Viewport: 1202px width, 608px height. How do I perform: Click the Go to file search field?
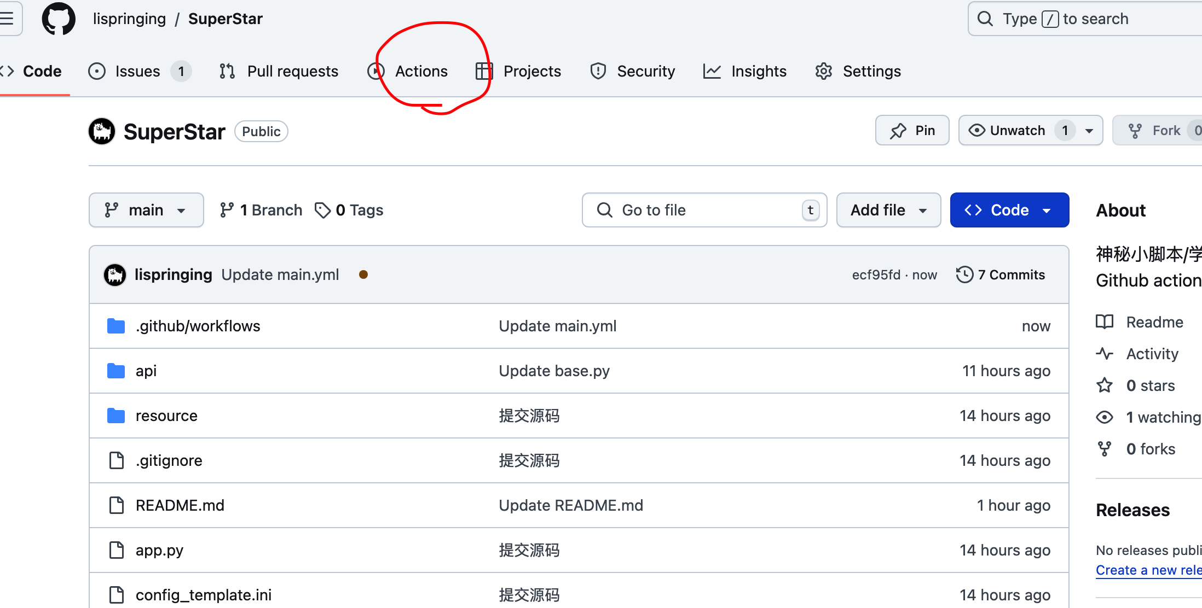[x=704, y=210]
